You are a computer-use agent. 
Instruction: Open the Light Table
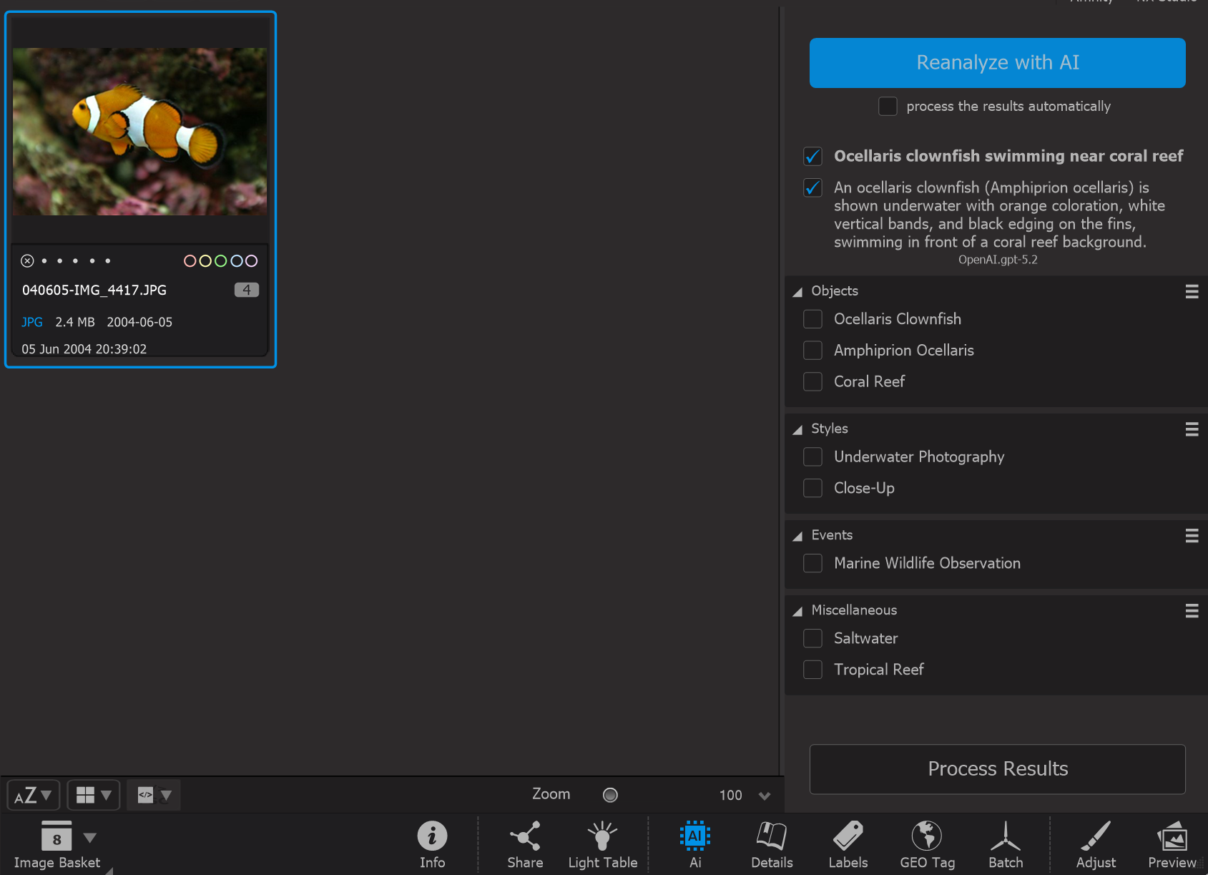602,844
